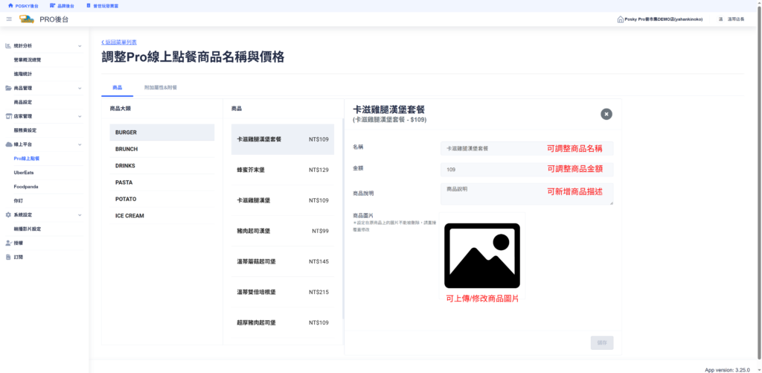Click the 儲存 save button
The image size is (762, 373).
[x=602, y=342]
